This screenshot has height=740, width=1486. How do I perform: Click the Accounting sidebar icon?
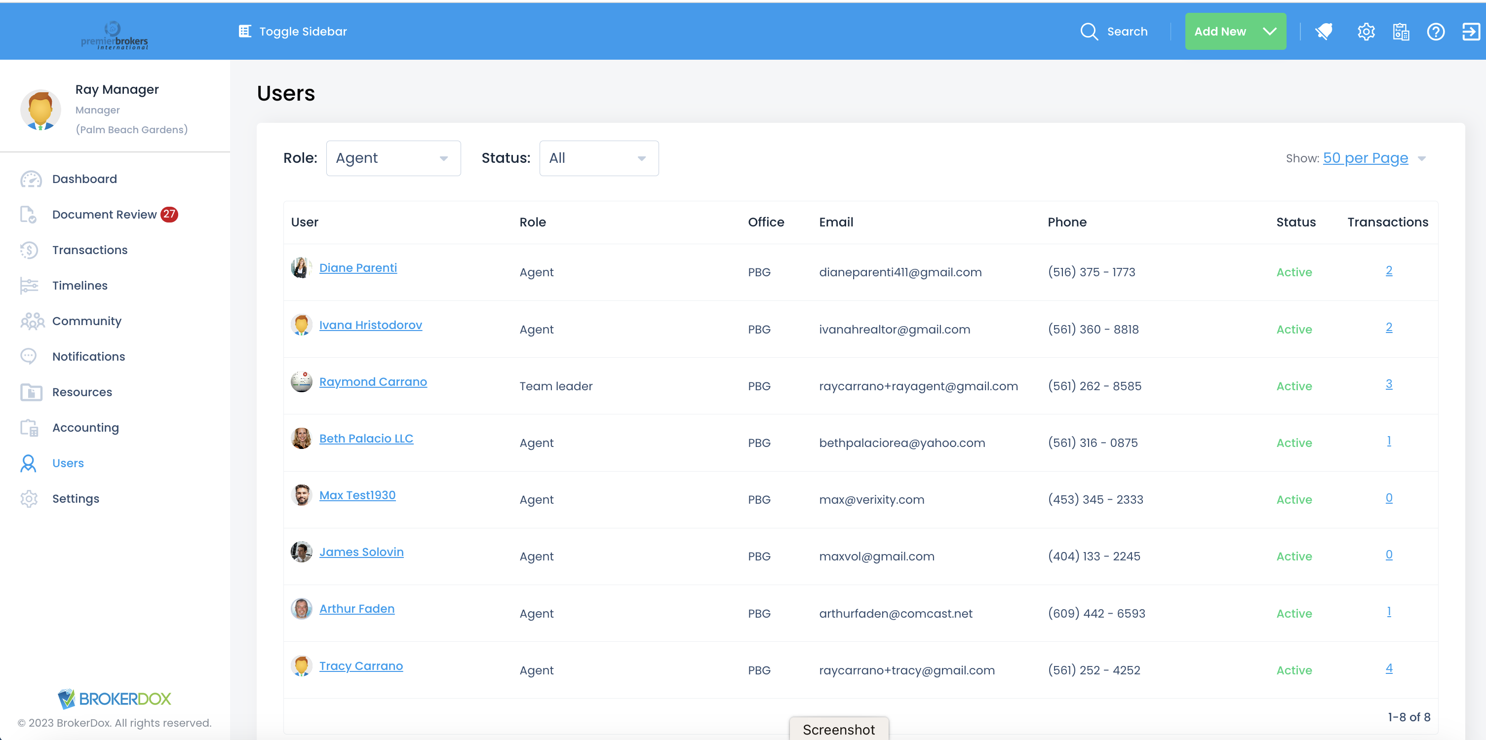click(28, 428)
